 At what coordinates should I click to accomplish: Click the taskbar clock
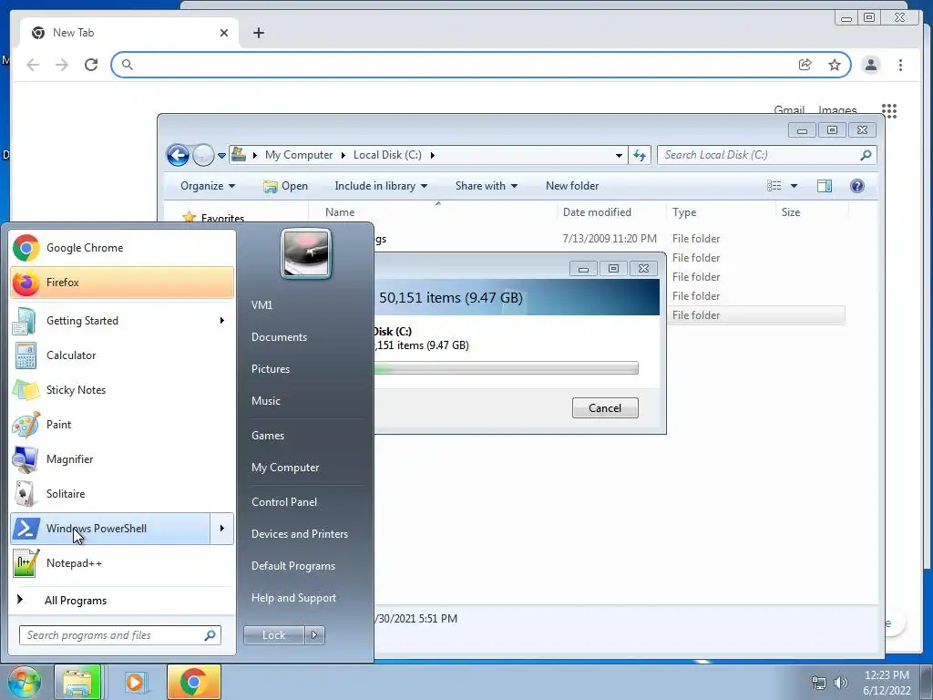click(x=887, y=683)
